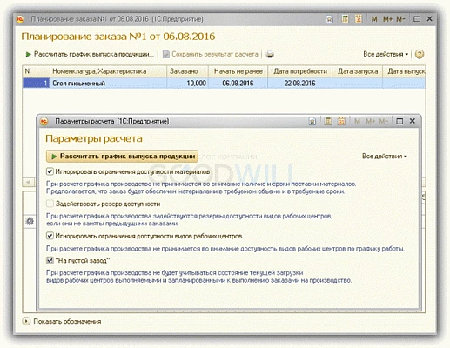Viewport: 450px width, 348px height.
Task: Open calculator icon in Параметры расчета title bar
Action: [328, 121]
